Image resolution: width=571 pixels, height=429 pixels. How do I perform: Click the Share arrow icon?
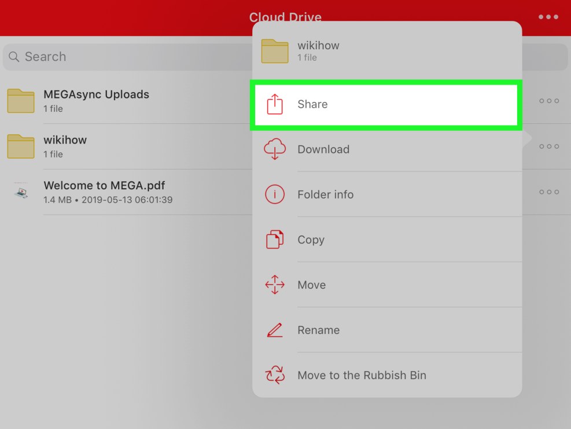click(275, 105)
